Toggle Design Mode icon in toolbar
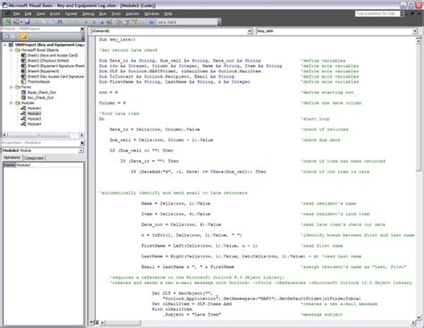This screenshot has width=424, height=328. (x=110, y=22)
